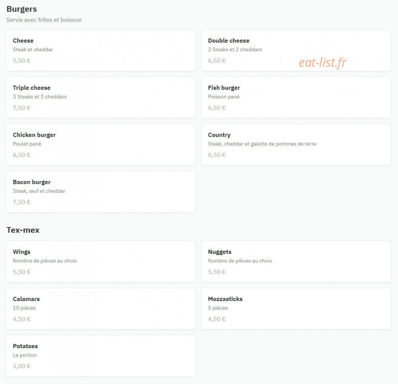Pick the Calamars item
Viewport: 398px width, 384px height.
[x=101, y=309]
